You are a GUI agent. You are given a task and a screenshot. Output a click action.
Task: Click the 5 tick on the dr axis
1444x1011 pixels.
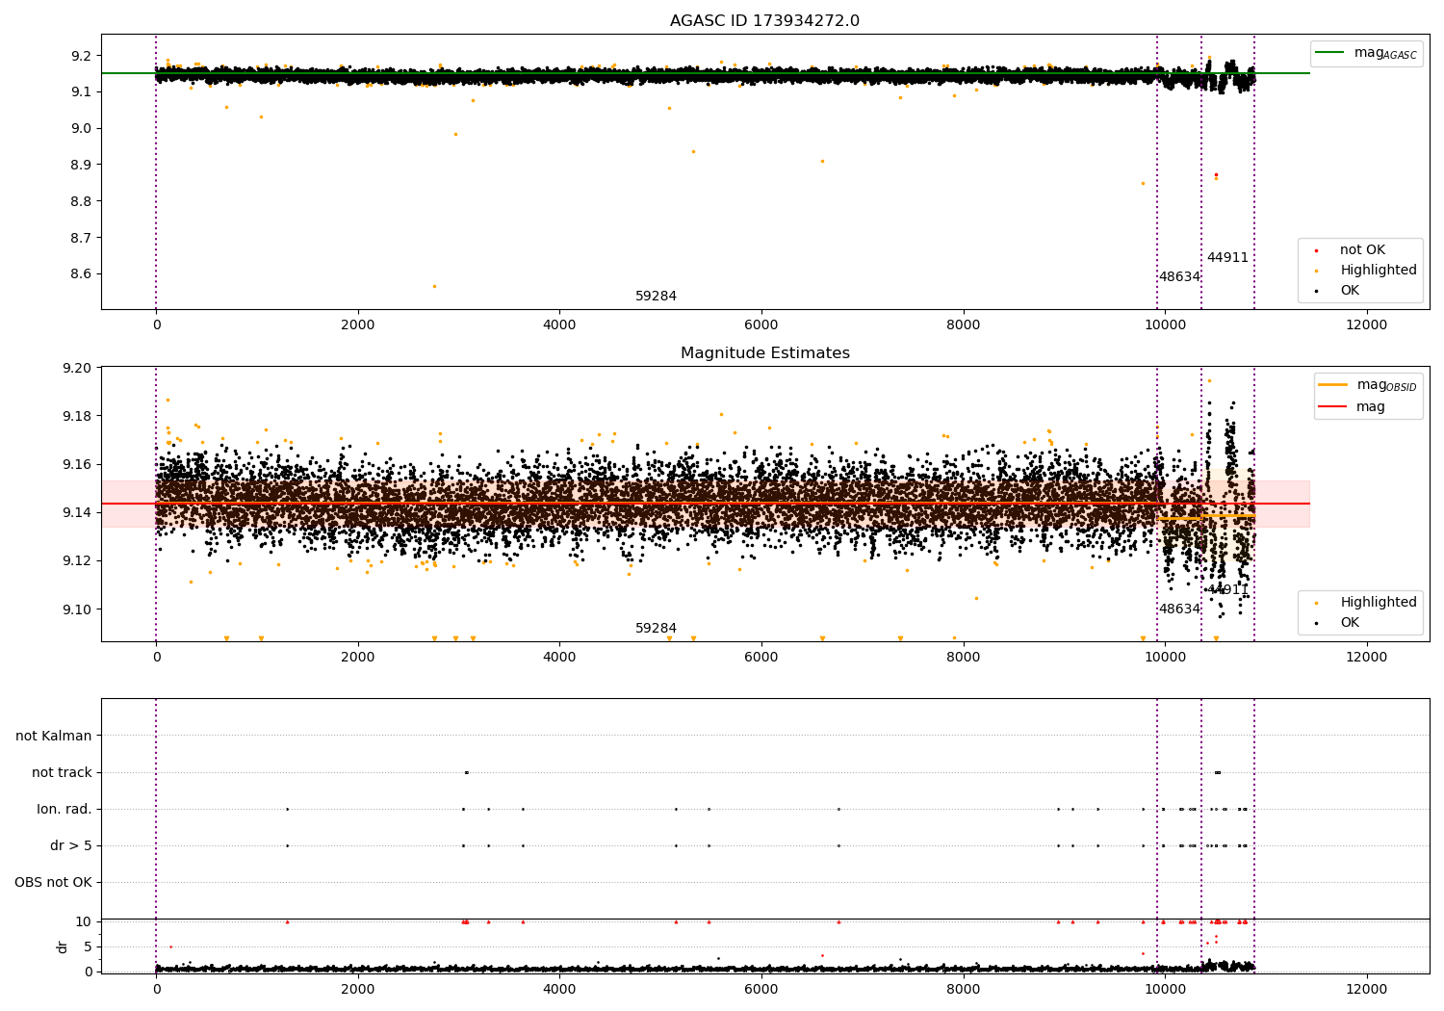tap(88, 947)
